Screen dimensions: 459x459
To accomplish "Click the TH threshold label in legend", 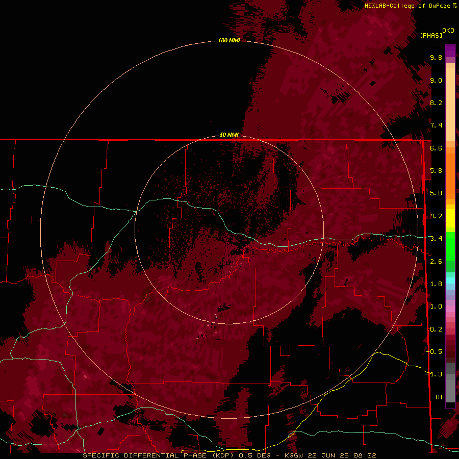I will [x=438, y=397].
